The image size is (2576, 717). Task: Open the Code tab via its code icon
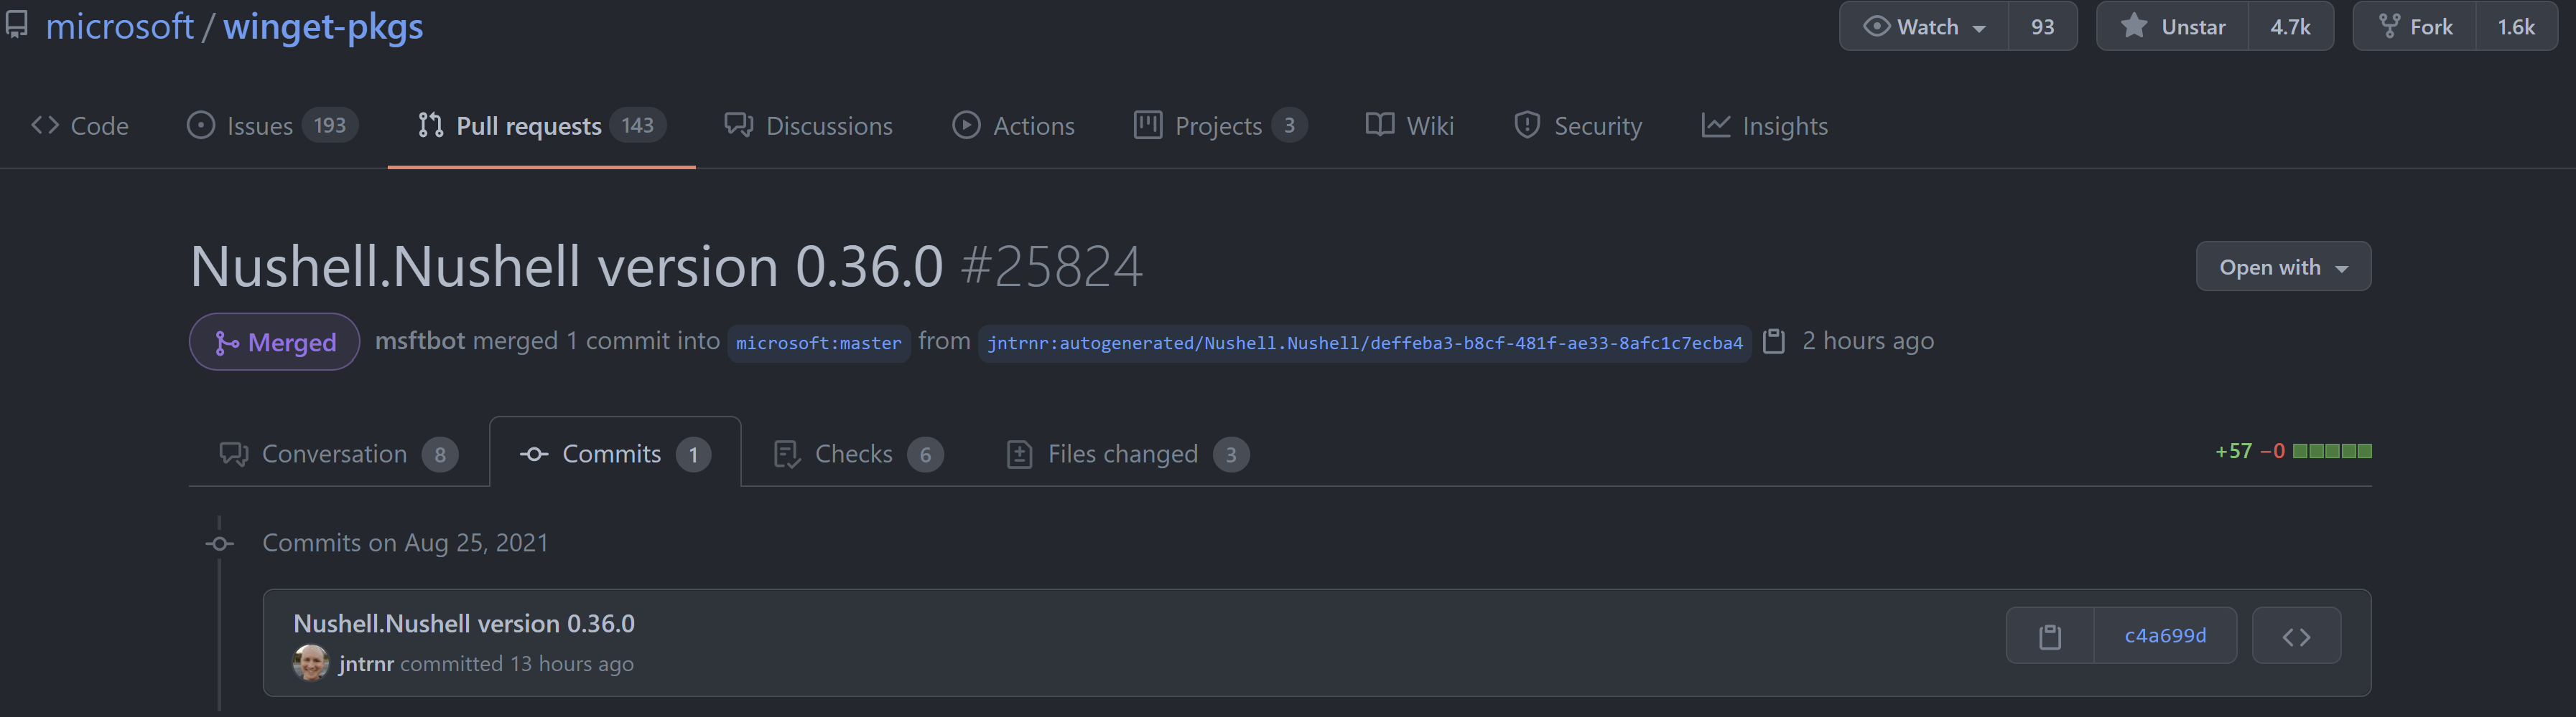point(45,125)
